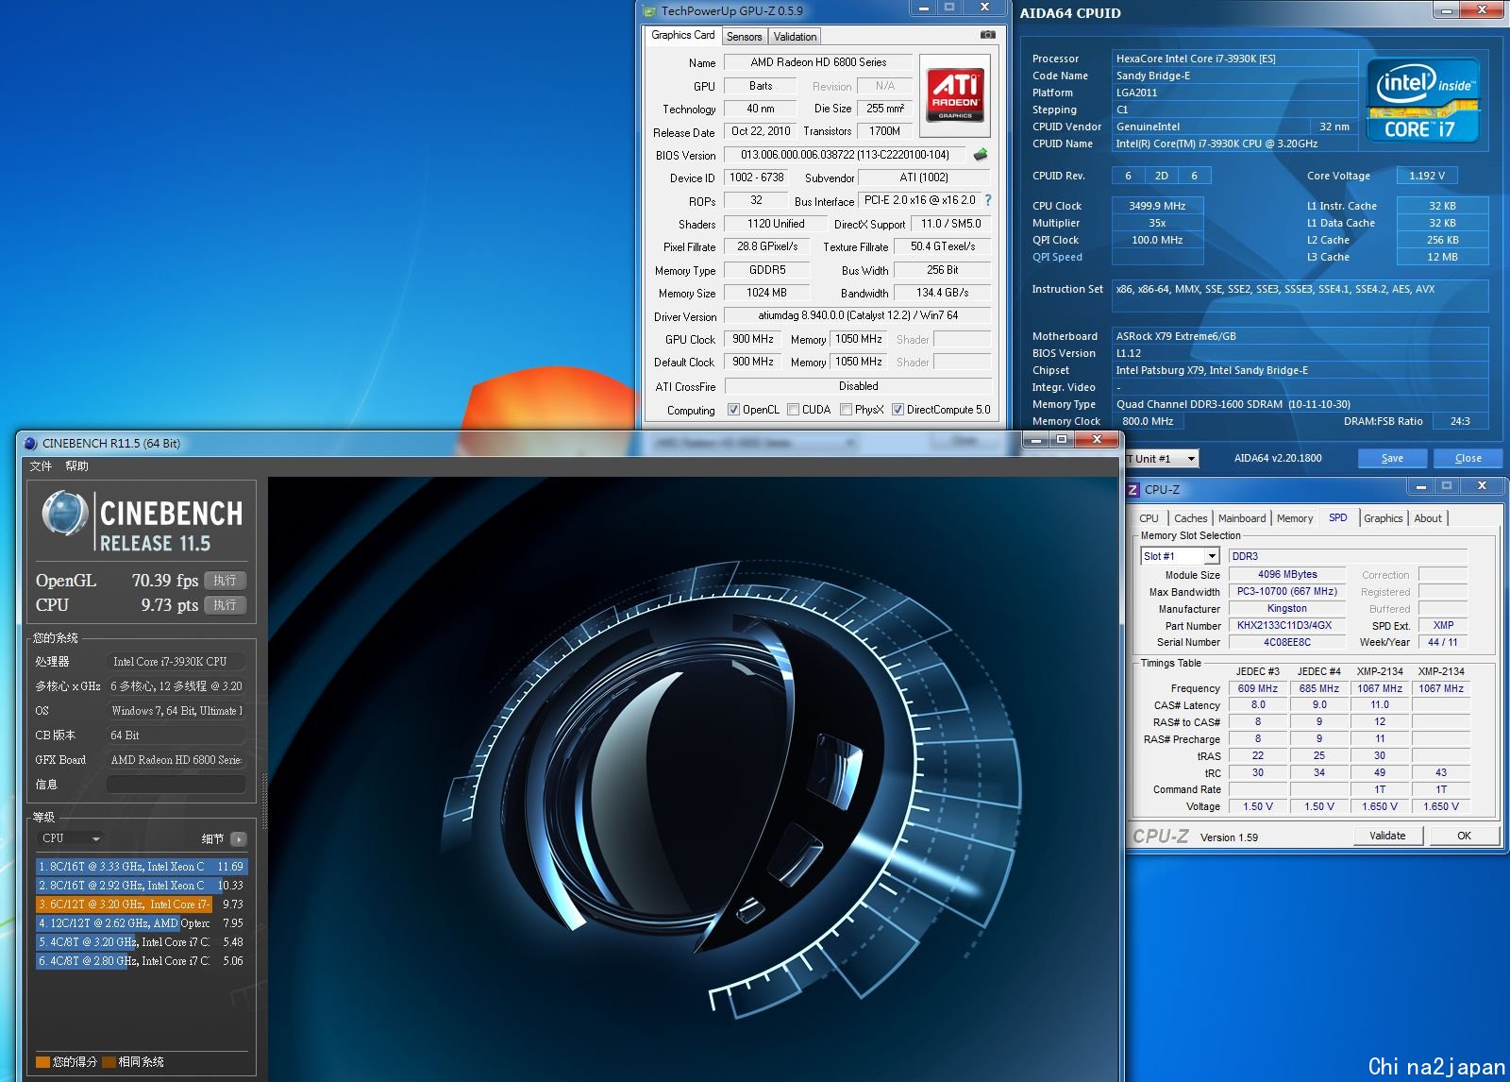Select the 8C/16T 2.92 GHz Xeon ranking row
1510x1082 pixels.
tap(142, 885)
